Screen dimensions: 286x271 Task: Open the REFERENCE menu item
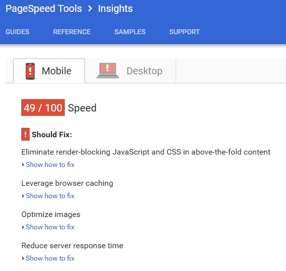[x=72, y=32]
